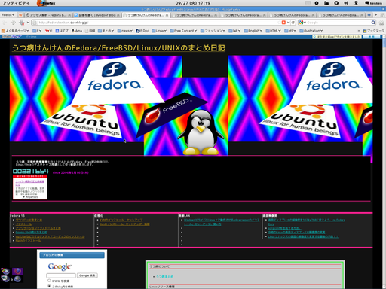
Task: Click the globe icon in bottom-left tray
Action: click(x=17, y=279)
